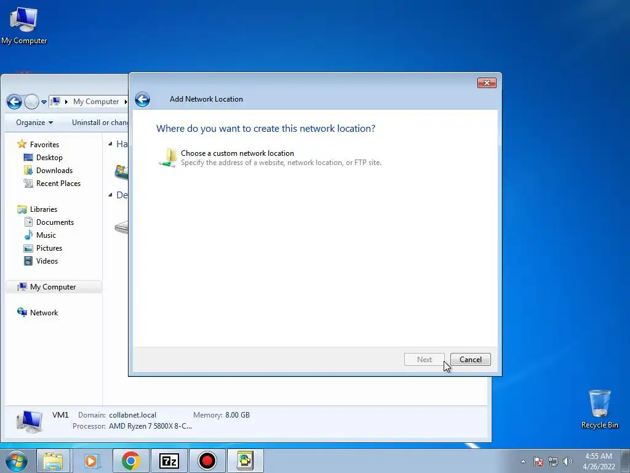Cancel the Add Network Location wizard
The height and width of the screenshot is (473, 630).
tap(471, 360)
